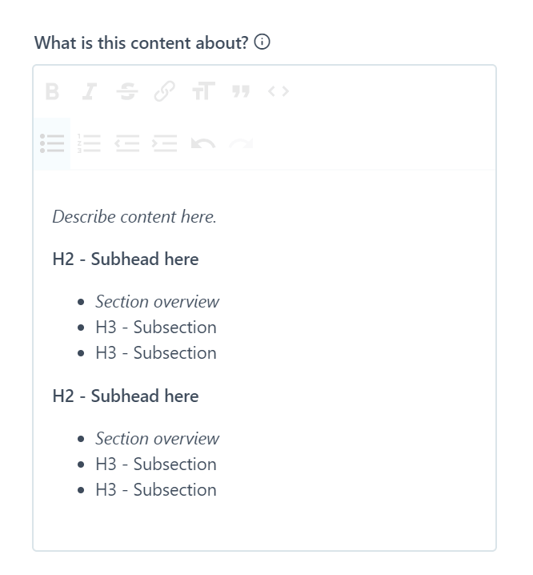Image resolution: width=533 pixels, height=575 pixels.
Task: Click the 'What is this content about?' label
Action: tap(142, 42)
